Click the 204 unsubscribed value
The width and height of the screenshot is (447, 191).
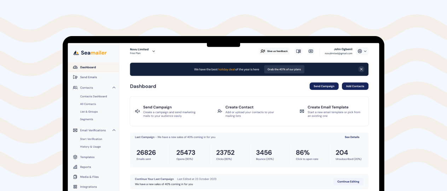(x=342, y=152)
